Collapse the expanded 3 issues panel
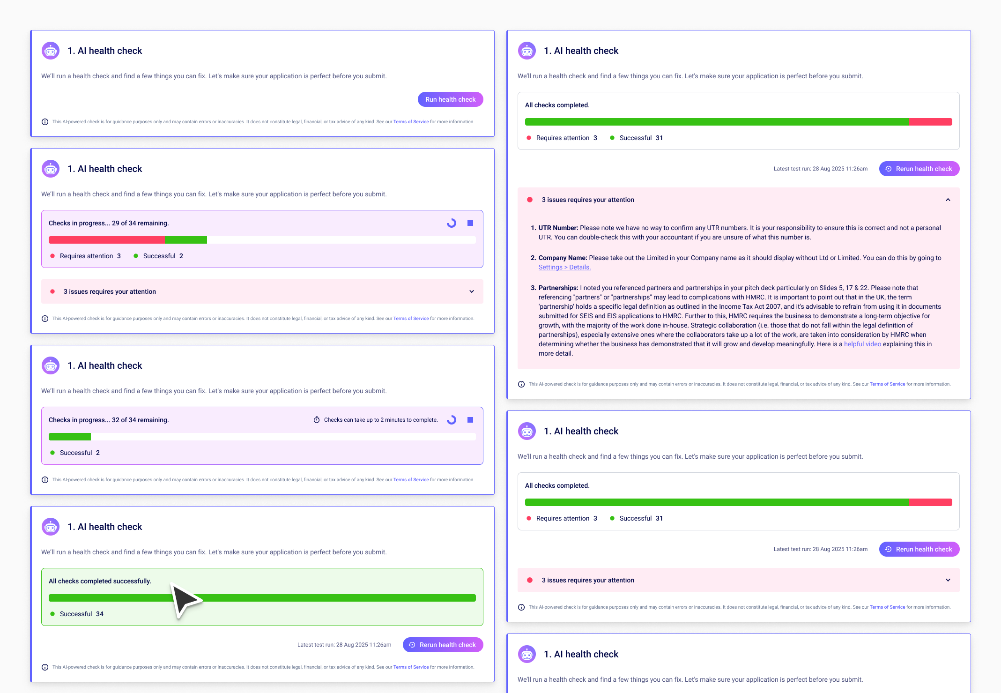 click(948, 200)
